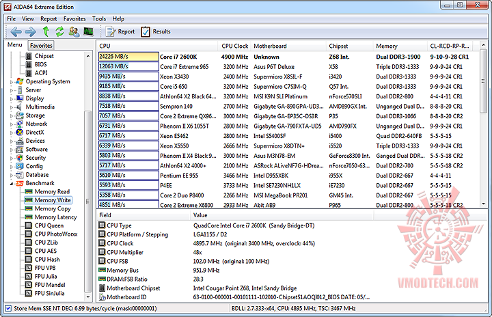Viewport: 492px width, 317px height.
Task: Click the Config tree icon
Action: click(20, 166)
